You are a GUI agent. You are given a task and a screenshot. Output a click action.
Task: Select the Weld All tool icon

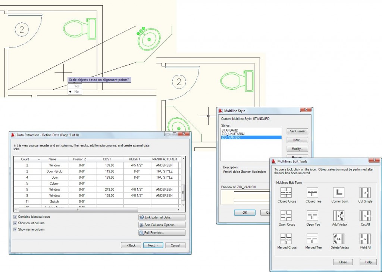coord(365,239)
